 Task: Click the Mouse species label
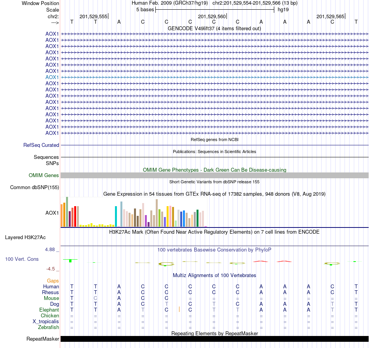pos(51,298)
